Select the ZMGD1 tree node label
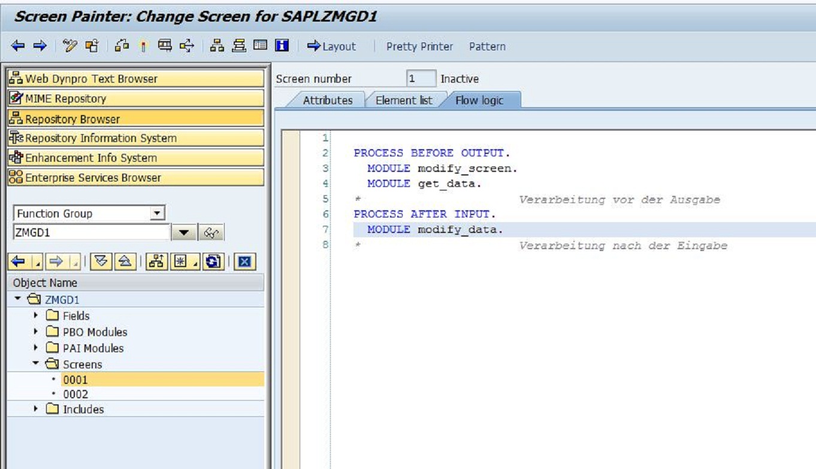 [62, 299]
